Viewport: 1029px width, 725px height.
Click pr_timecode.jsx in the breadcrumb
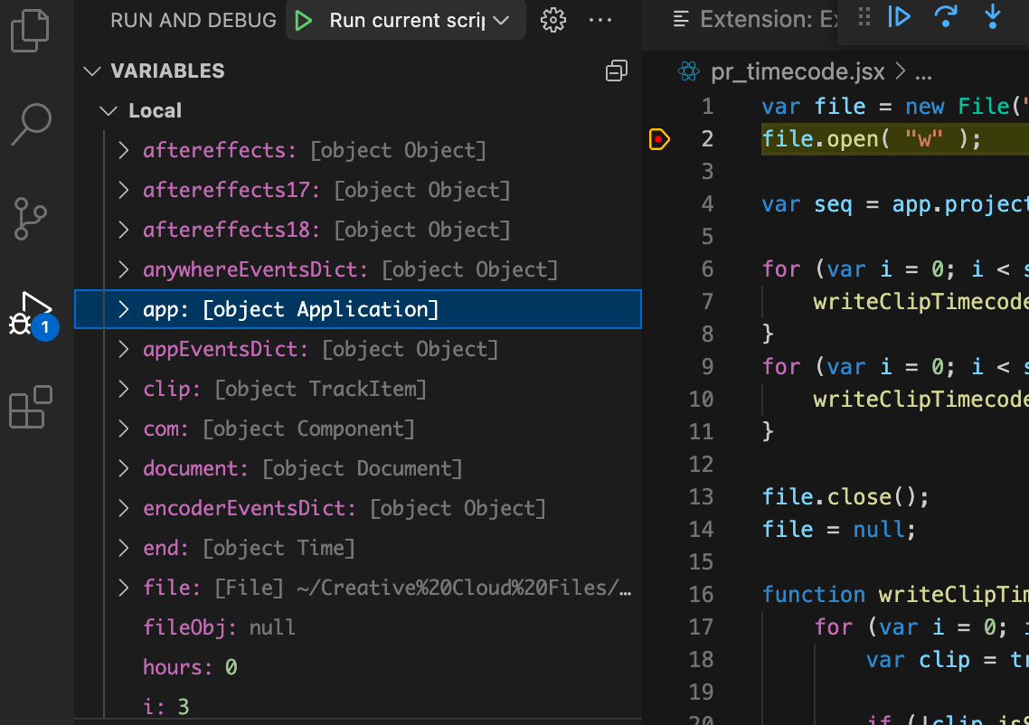click(x=798, y=71)
